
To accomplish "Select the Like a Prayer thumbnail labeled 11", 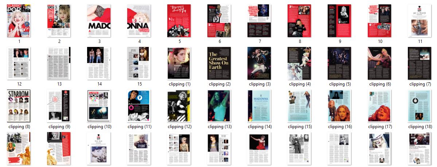I will pyautogui.click(x=420, y=21).
